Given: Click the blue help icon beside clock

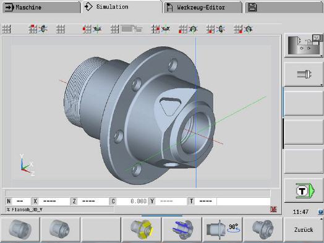Looking at the screenshot, I should point(320,212).
